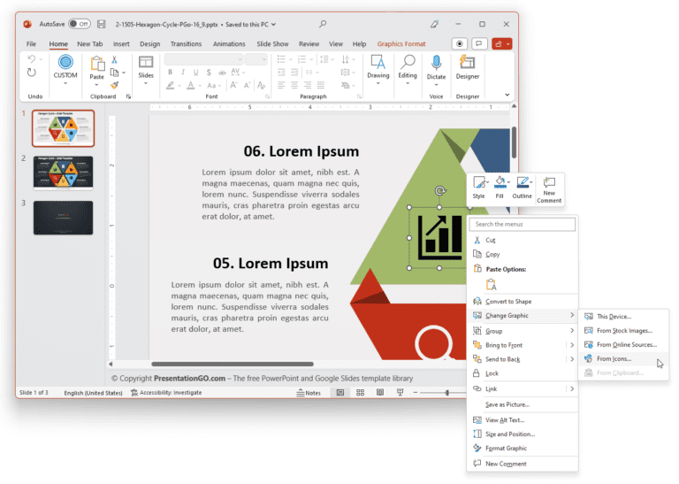Open the font size combo box
679x484 pixels.
pyautogui.click(x=256, y=59)
